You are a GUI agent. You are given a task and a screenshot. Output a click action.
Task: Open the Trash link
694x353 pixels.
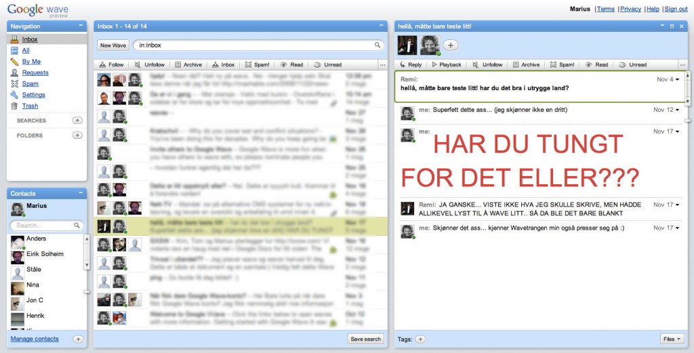tap(30, 106)
